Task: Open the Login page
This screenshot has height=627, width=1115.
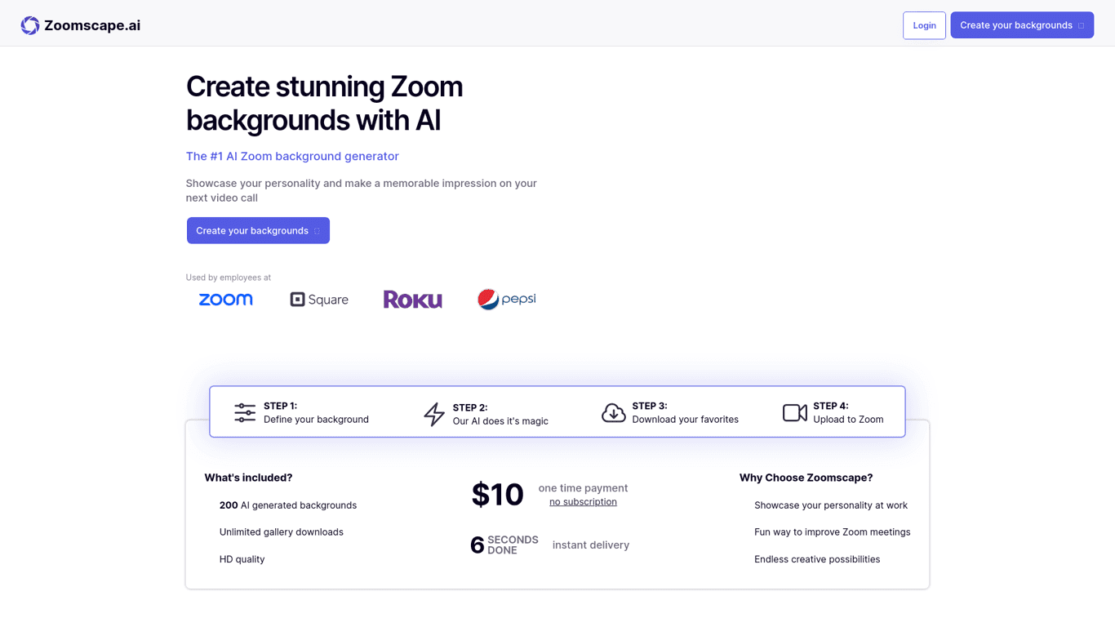Action: 924,25
